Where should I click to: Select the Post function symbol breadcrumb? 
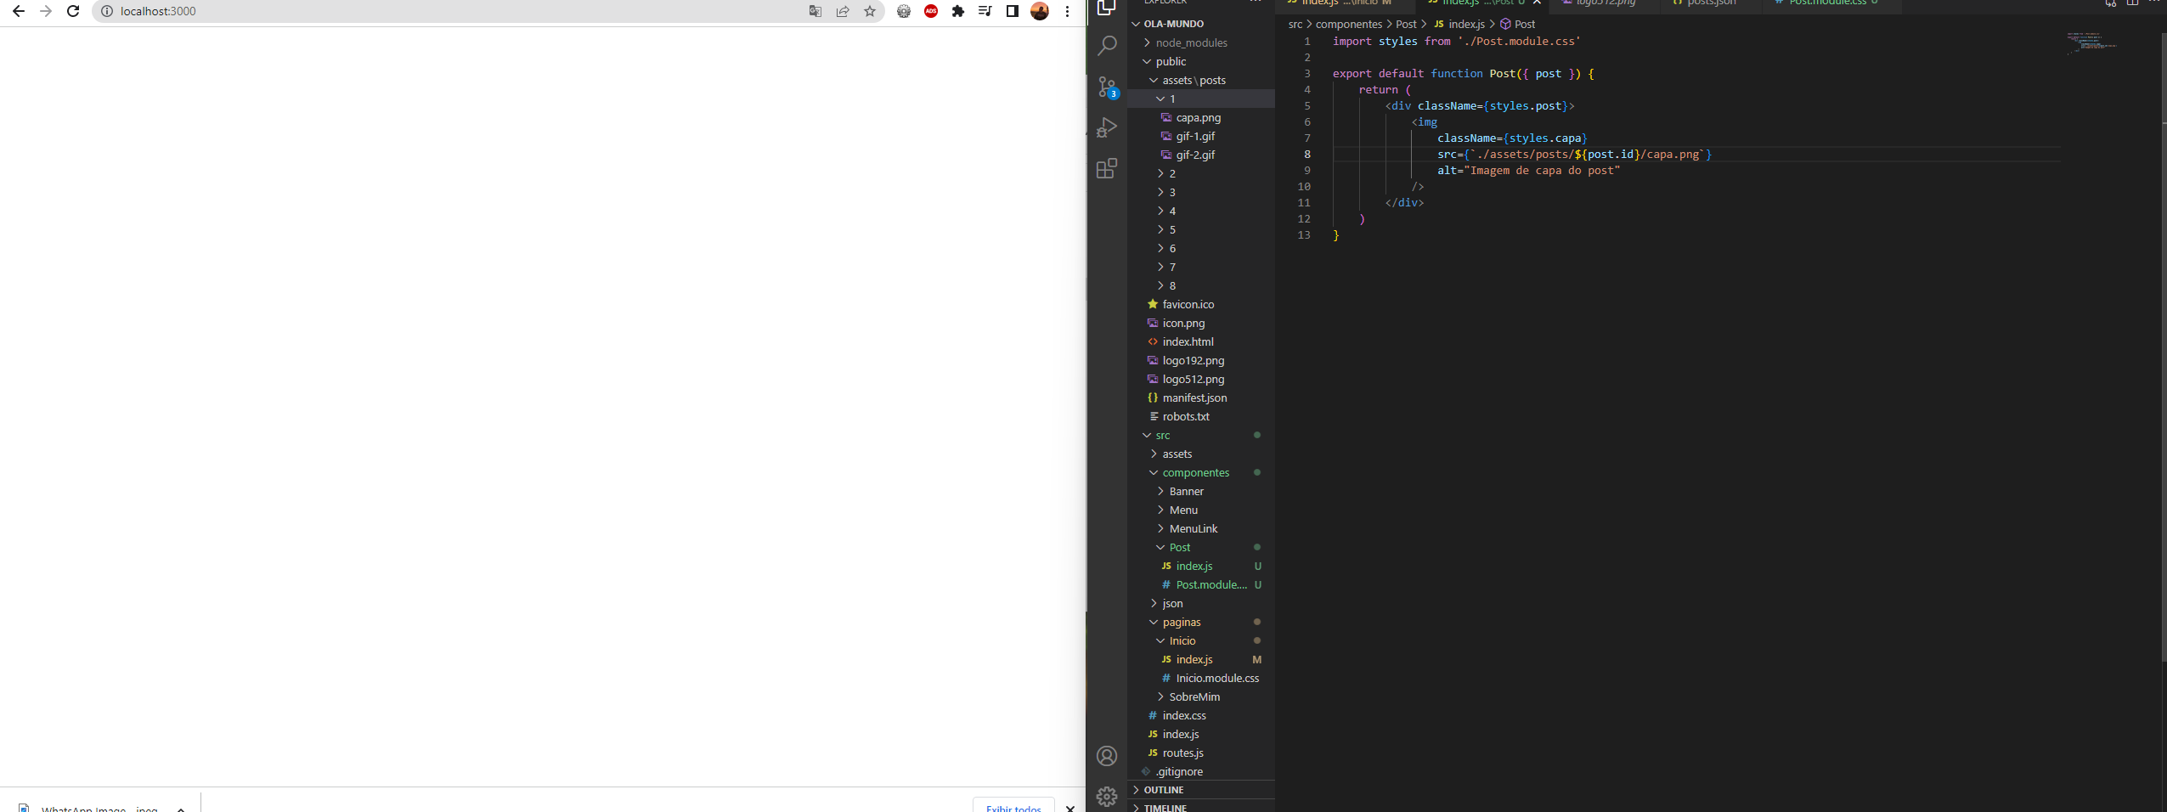point(1517,24)
